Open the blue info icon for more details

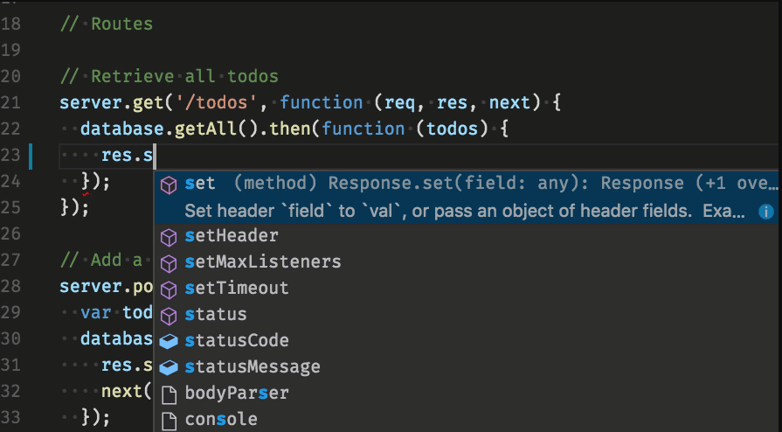[x=765, y=212]
